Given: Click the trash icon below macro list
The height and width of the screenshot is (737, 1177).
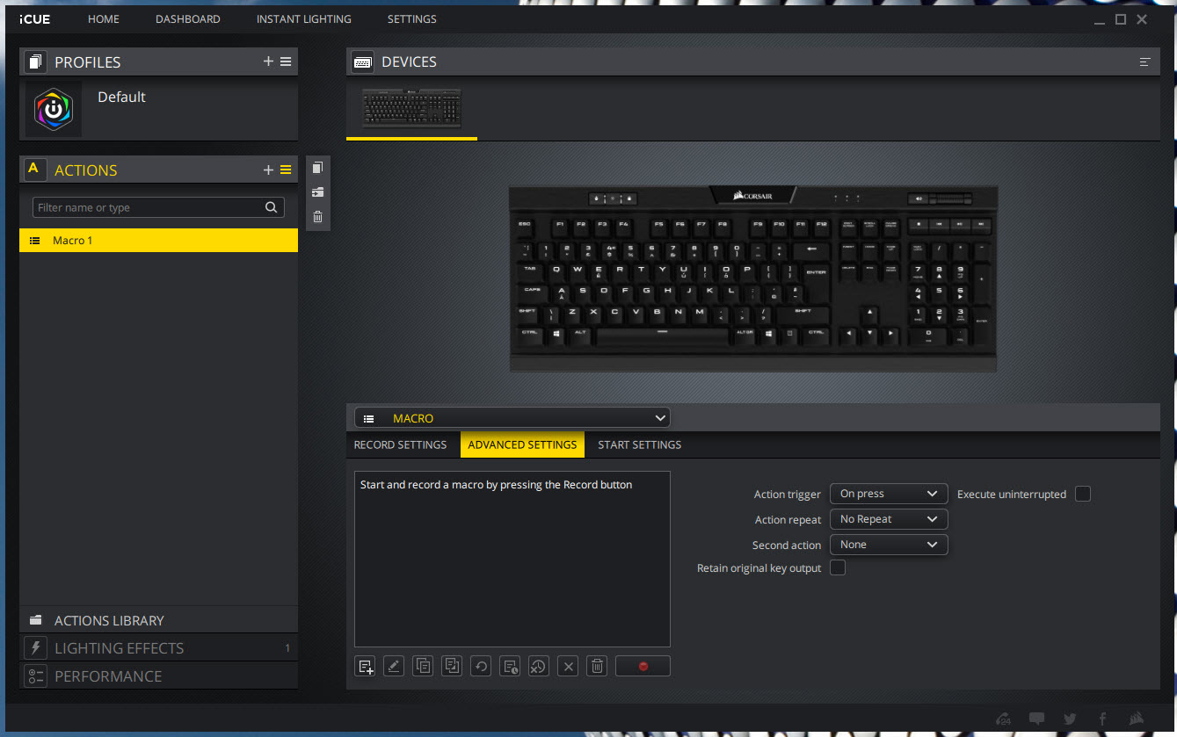Looking at the screenshot, I should click(x=597, y=666).
